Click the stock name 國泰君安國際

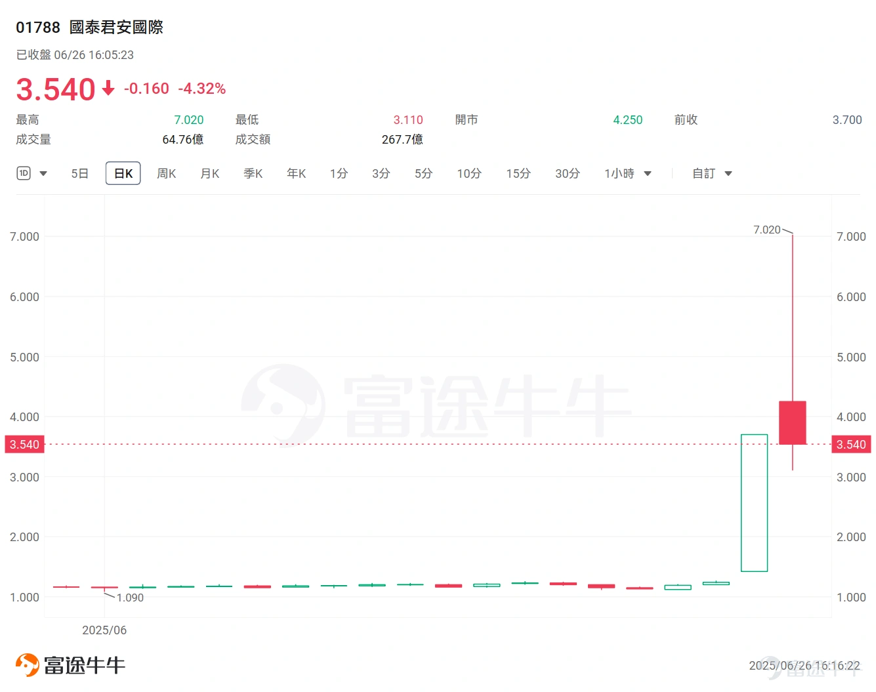tap(115, 28)
